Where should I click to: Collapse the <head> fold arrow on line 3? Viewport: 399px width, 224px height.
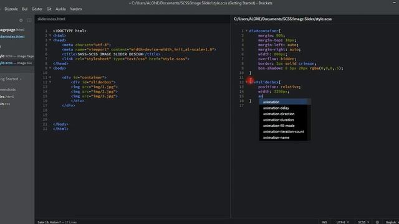tap(50, 40)
